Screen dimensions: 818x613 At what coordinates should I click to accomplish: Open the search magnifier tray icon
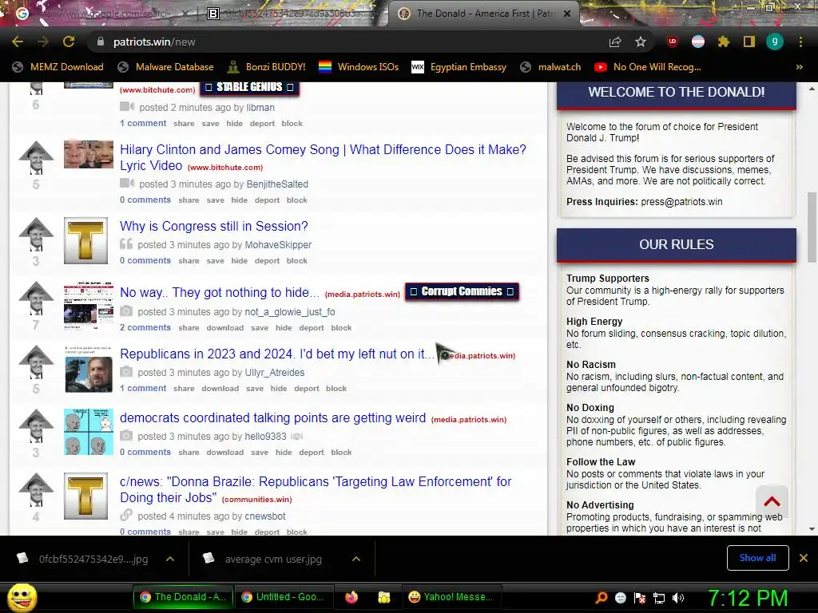pyautogui.click(x=602, y=598)
